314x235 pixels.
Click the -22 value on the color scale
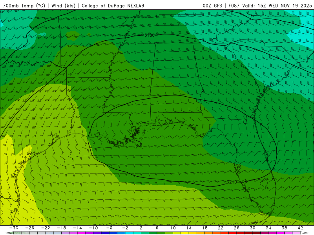[x=46, y=228]
